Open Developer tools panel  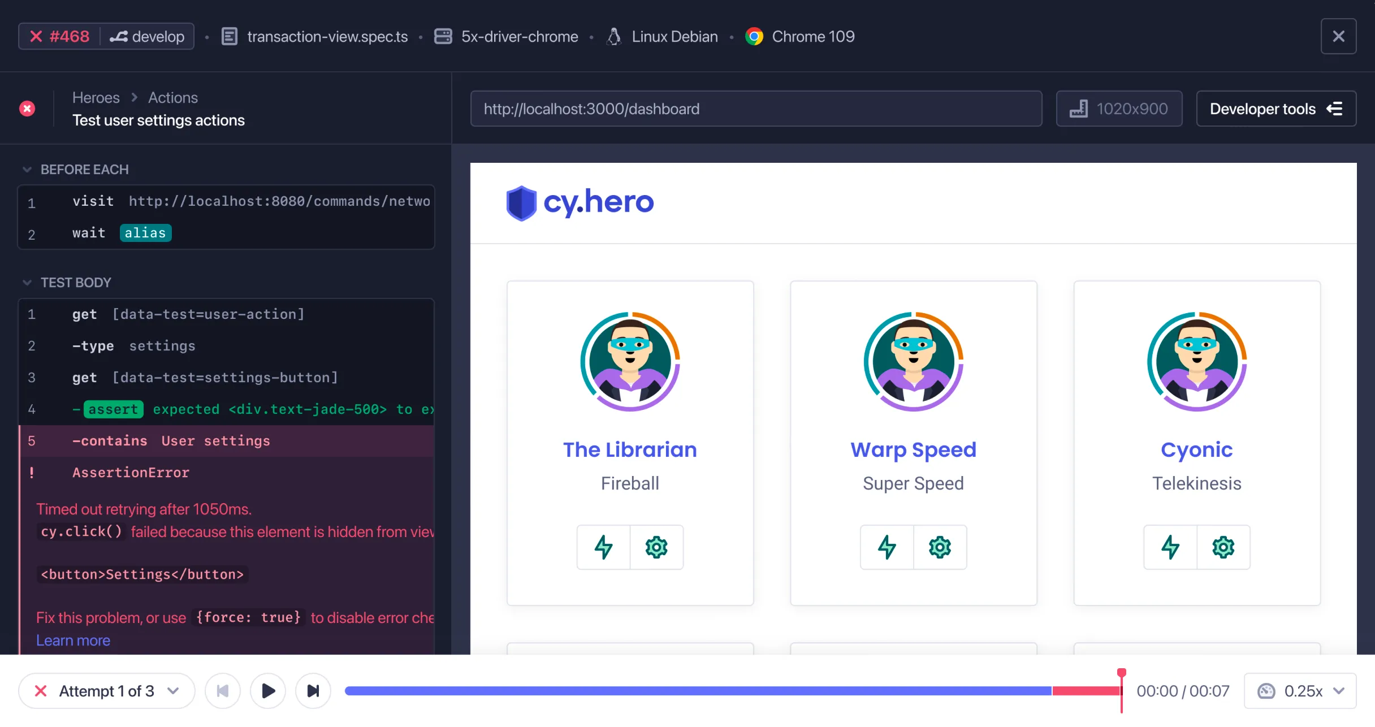(x=1275, y=109)
